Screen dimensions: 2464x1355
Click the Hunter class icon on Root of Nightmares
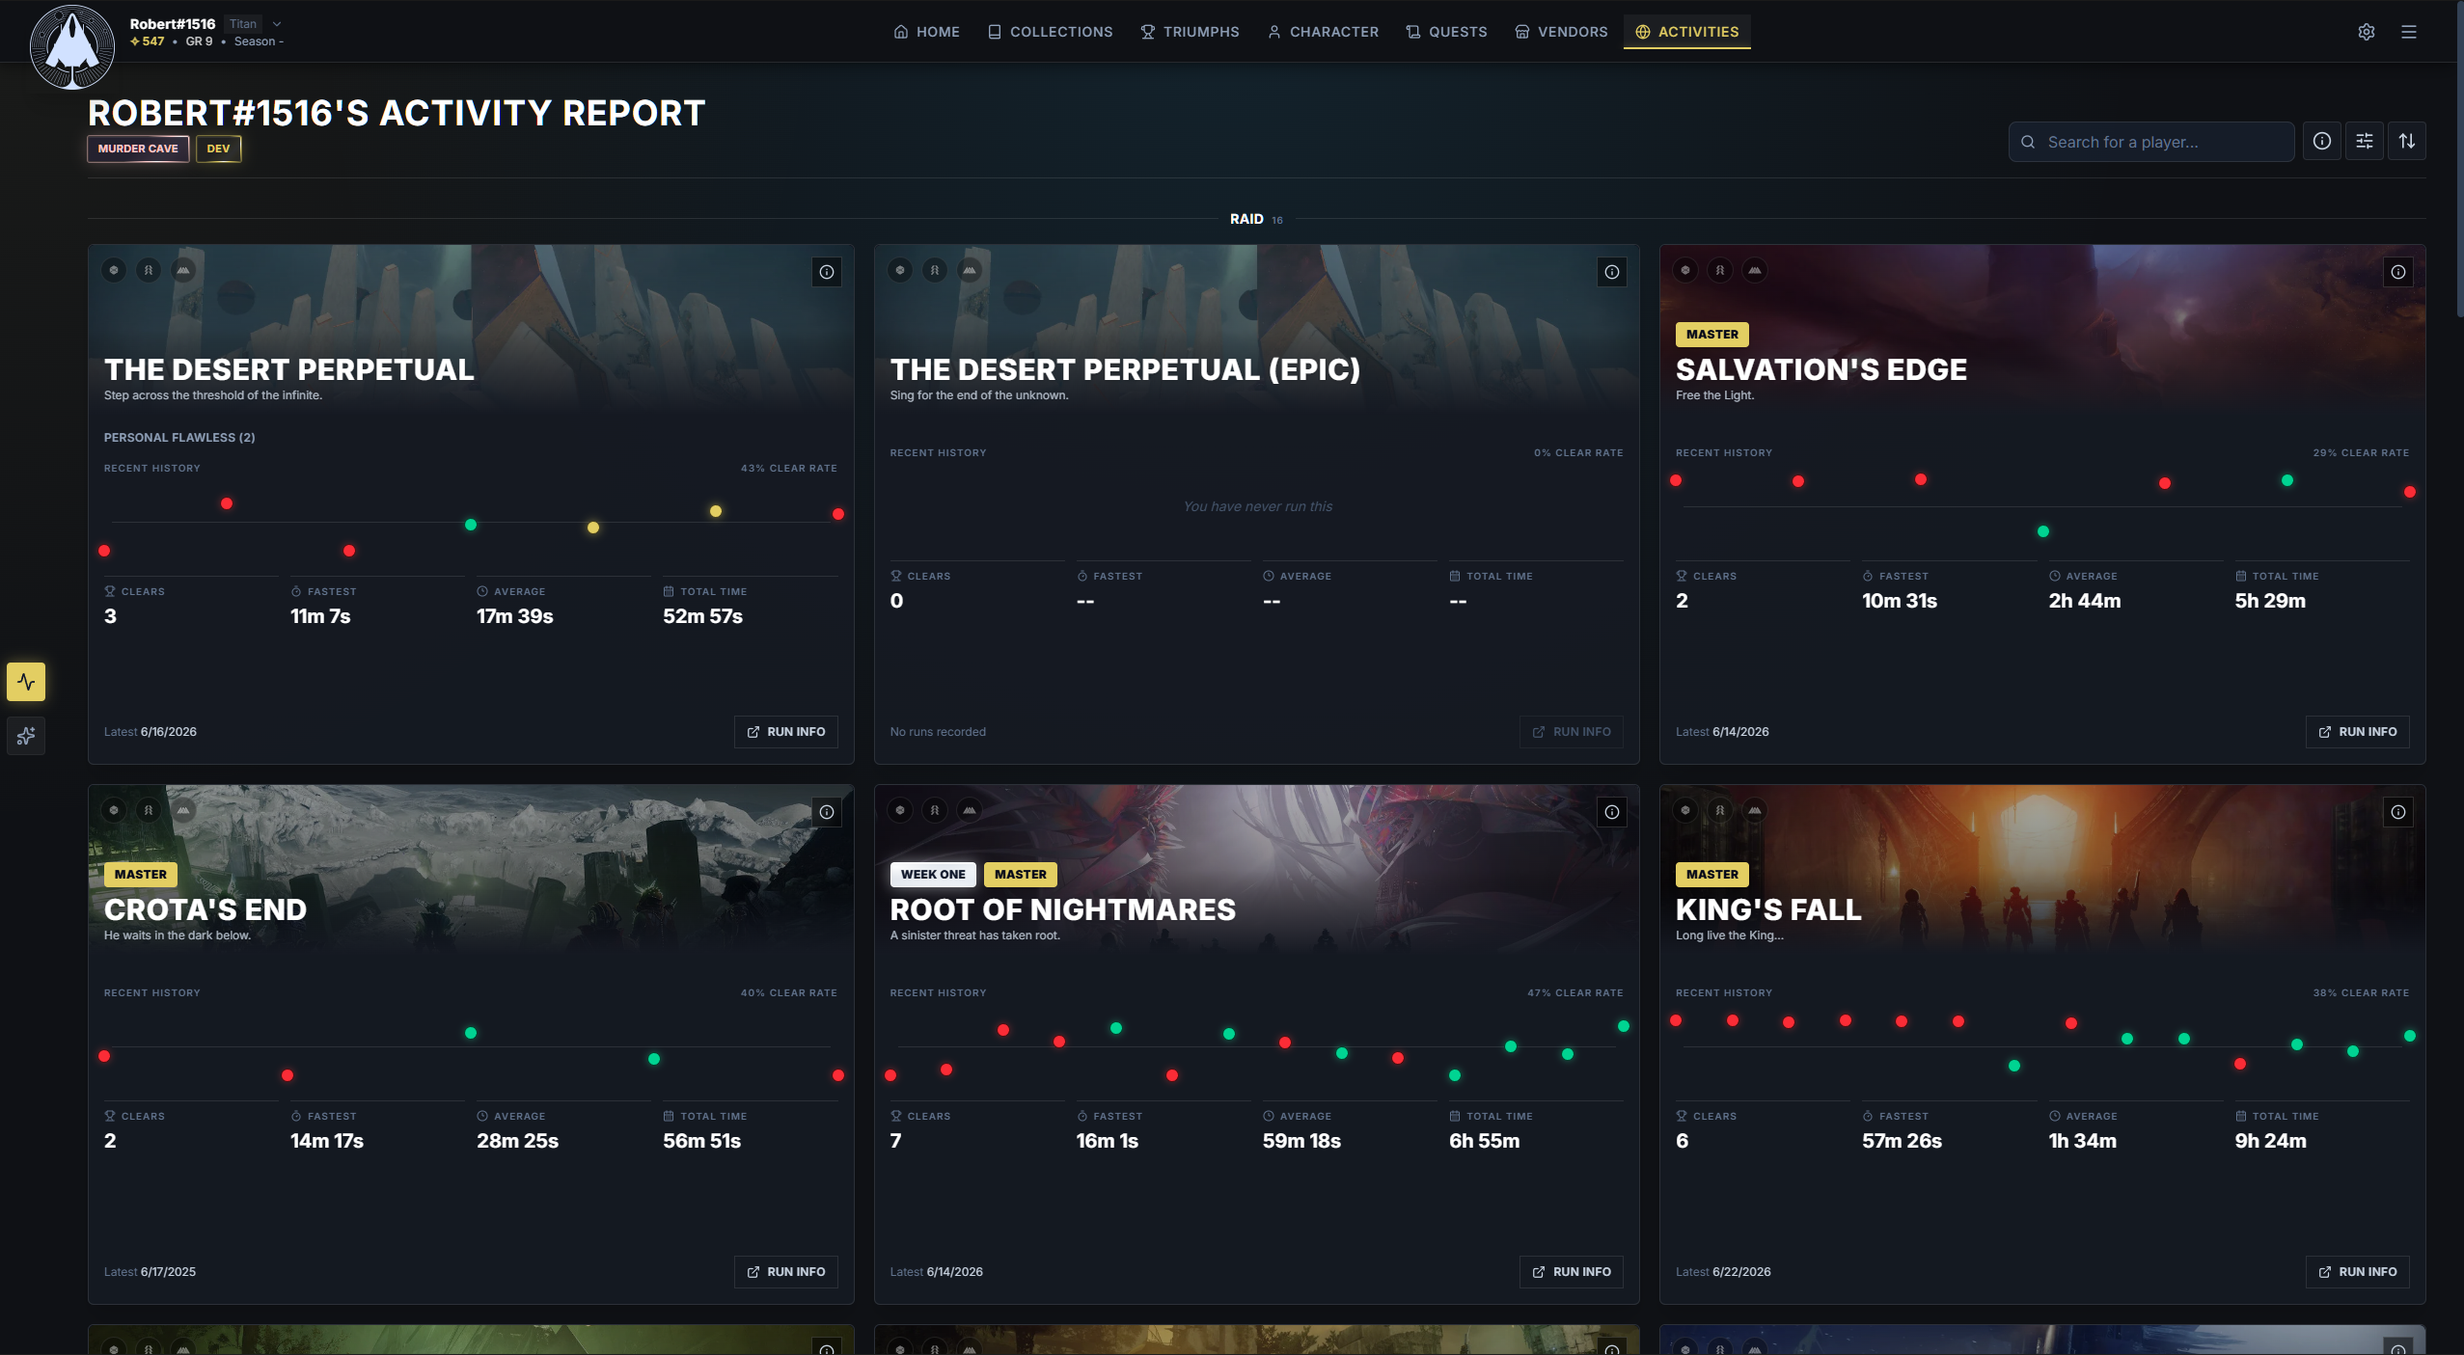[x=935, y=810]
